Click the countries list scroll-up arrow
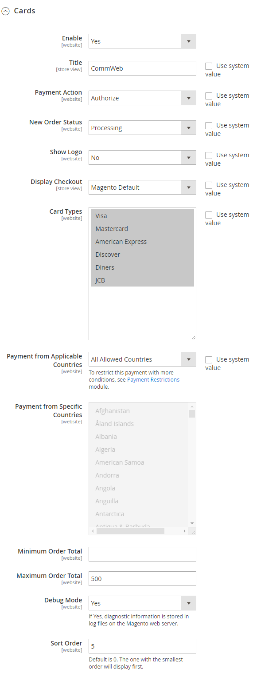This screenshot has height=673, width=253. pos(192,406)
